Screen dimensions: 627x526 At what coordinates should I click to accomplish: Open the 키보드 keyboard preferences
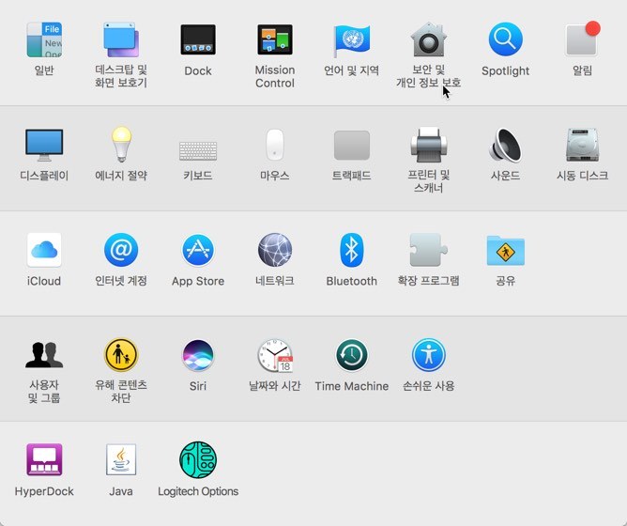click(x=198, y=151)
